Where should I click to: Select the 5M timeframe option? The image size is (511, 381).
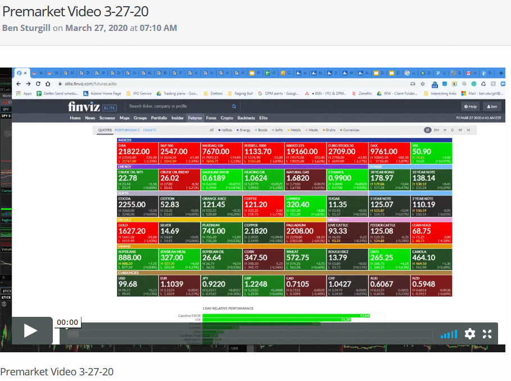[x=436, y=130]
